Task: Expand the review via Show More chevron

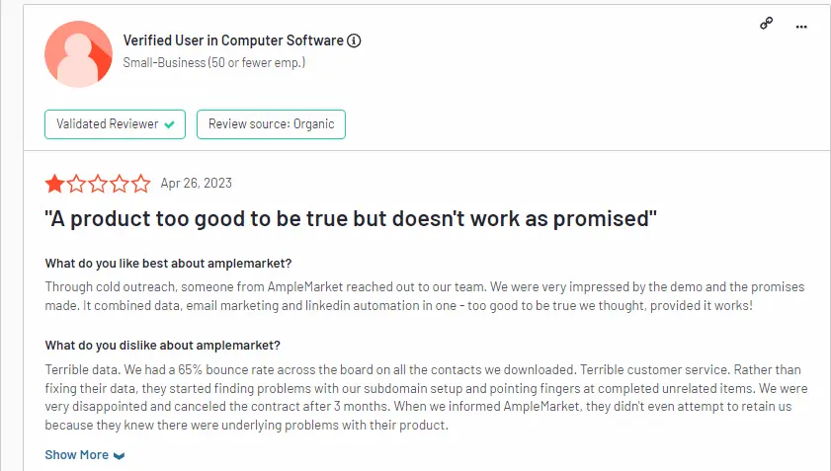Action: [120, 455]
